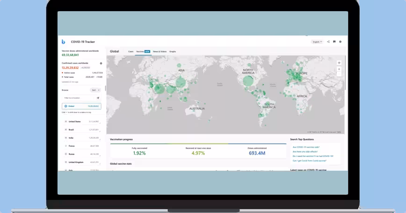Open the Sort dropdown

pyautogui.click(x=95, y=90)
